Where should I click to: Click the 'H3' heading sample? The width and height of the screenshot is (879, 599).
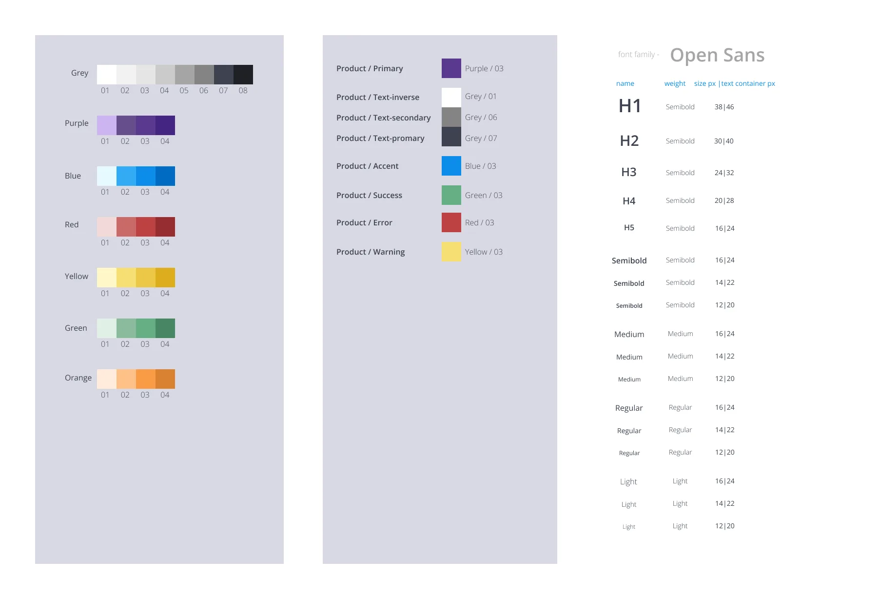[629, 172]
